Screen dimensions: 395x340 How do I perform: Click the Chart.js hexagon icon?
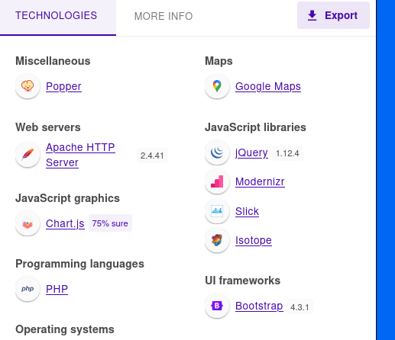pos(28,223)
